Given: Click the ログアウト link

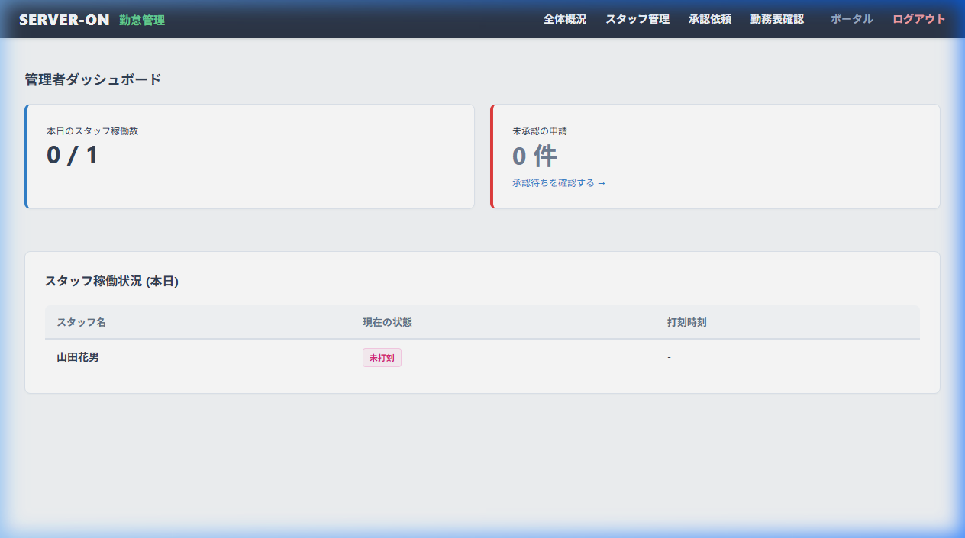Looking at the screenshot, I should (919, 19).
